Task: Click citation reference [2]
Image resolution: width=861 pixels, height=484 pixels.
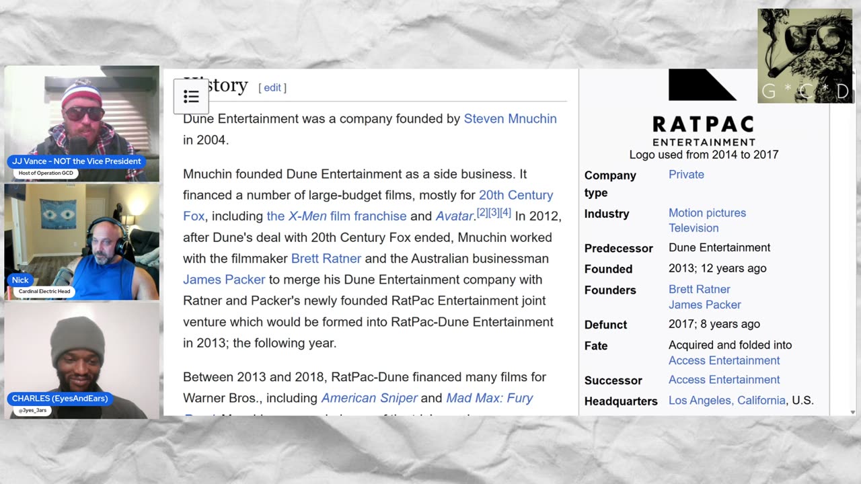Action: (482, 213)
